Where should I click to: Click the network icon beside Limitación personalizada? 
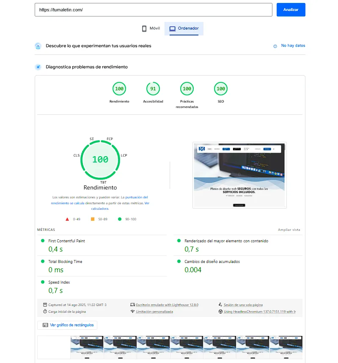tap(133, 312)
